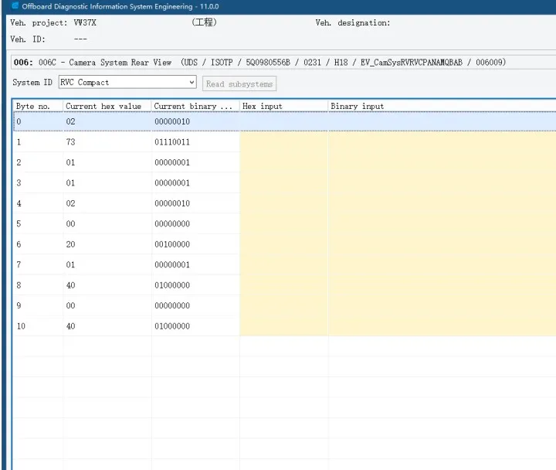556x470 pixels.
Task: Click Hex input cell of byte 1
Action: pyautogui.click(x=283, y=142)
